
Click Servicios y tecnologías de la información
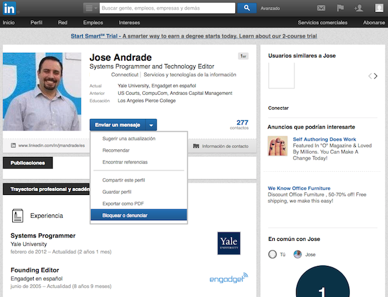click(189, 75)
